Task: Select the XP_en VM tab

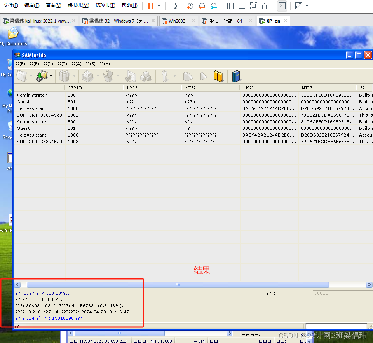Action: point(273,21)
